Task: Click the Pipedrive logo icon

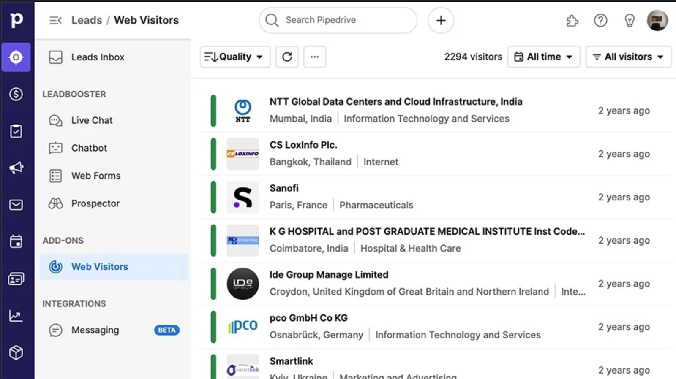Action: coord(16,20)
